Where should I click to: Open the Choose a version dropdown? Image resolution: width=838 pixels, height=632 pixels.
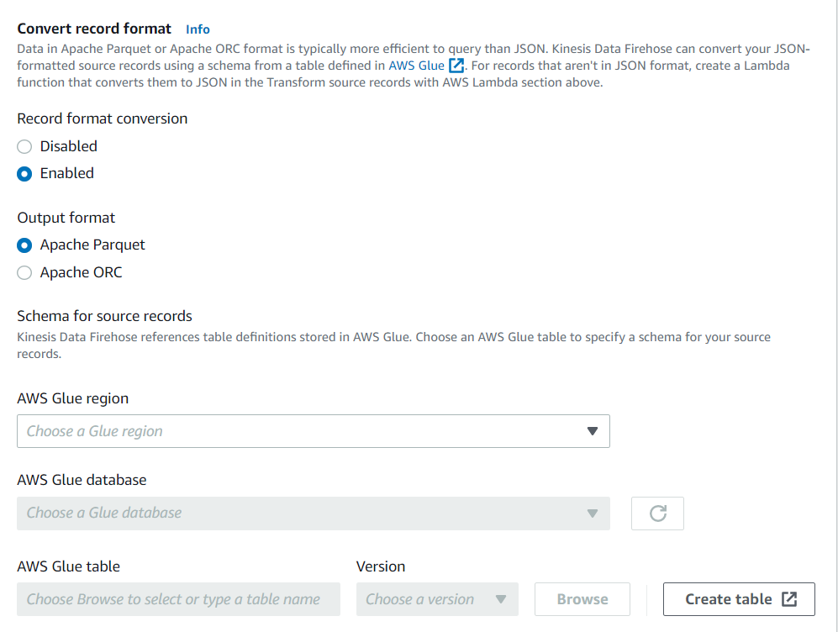coord(437,599)
